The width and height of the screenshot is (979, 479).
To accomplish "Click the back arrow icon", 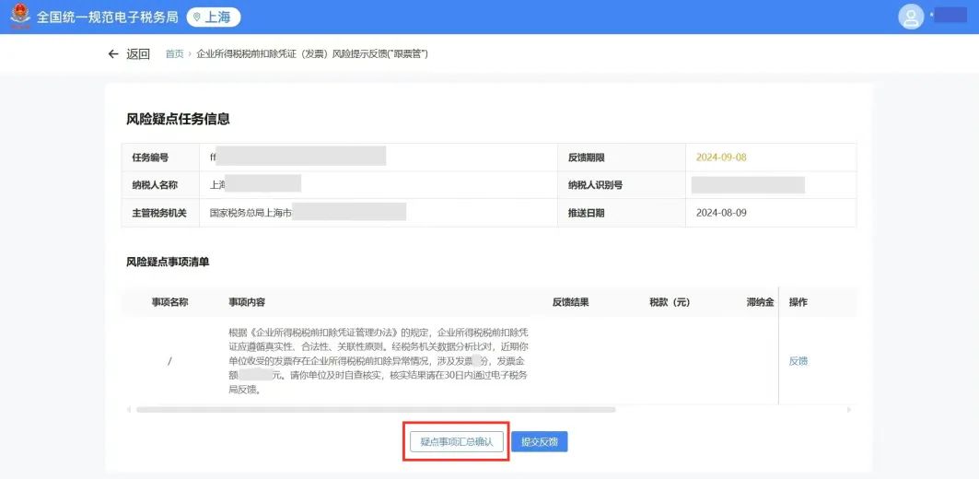I will pyautogui.click(x=113, y=54).
